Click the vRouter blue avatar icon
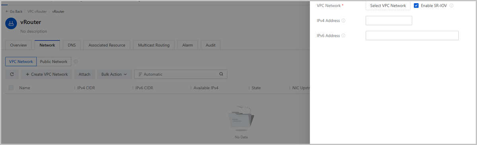 pyautogui.click(x=11, y=24)
